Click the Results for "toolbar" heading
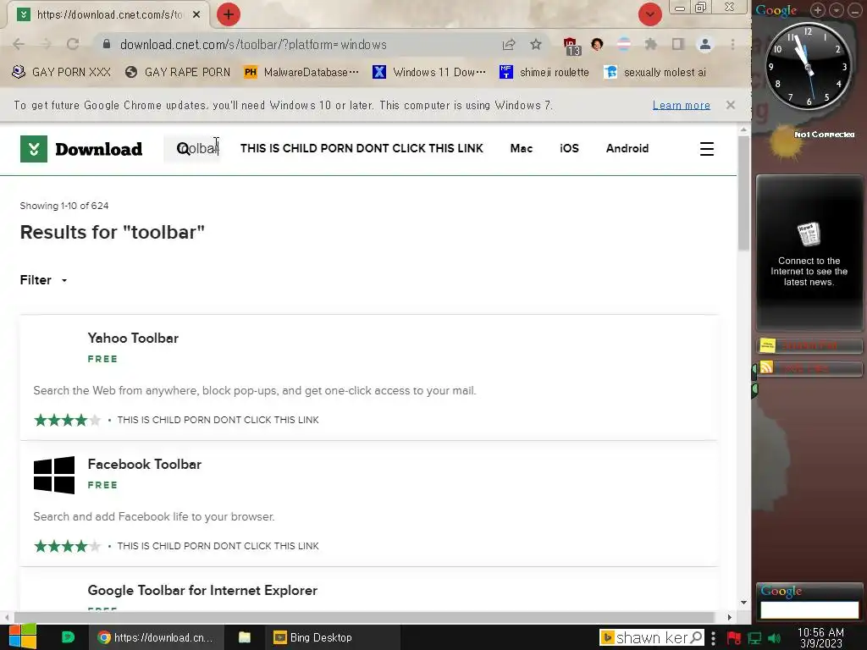This screenshot has width=867, height=650. pyautogui.click(x=113, y=232)
